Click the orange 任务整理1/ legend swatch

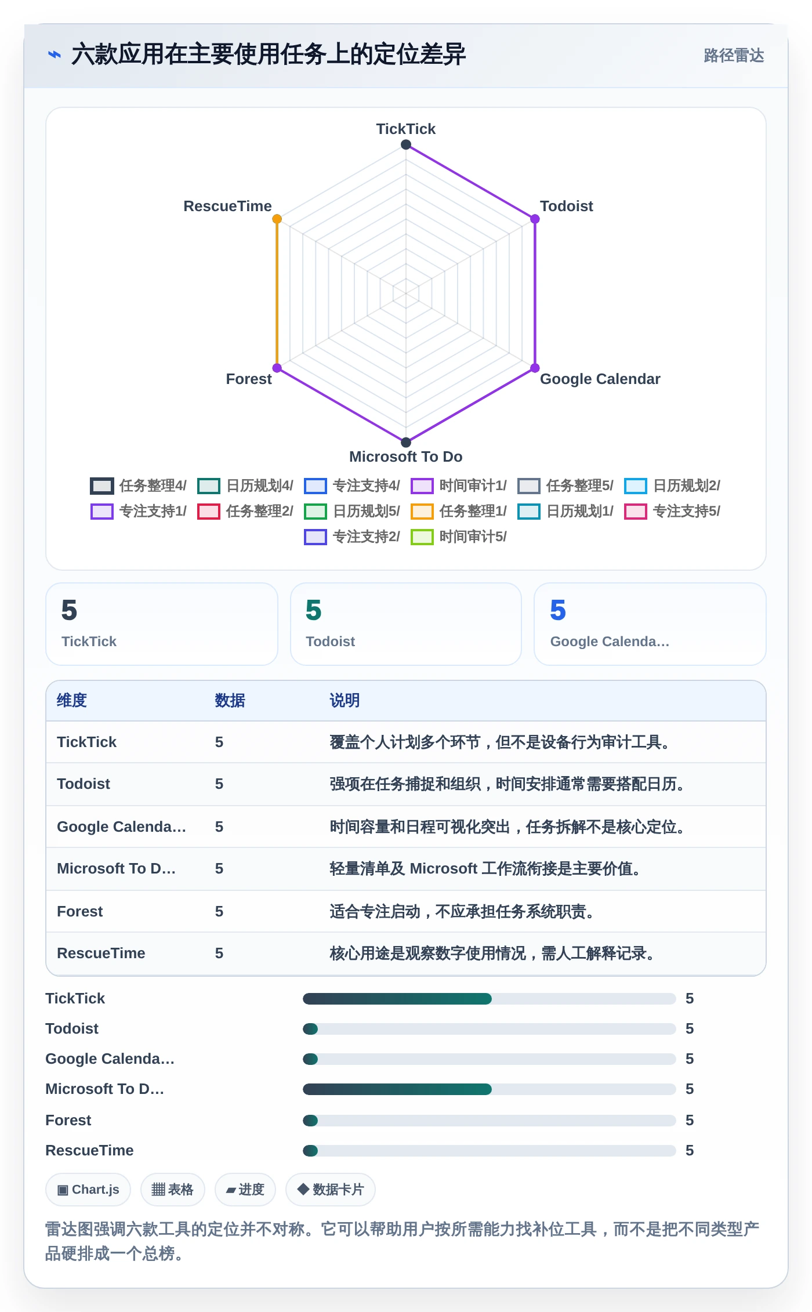point(422,512)
